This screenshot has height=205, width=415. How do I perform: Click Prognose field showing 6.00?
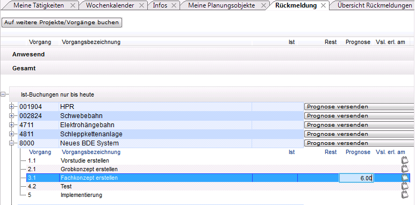point(356,178)
